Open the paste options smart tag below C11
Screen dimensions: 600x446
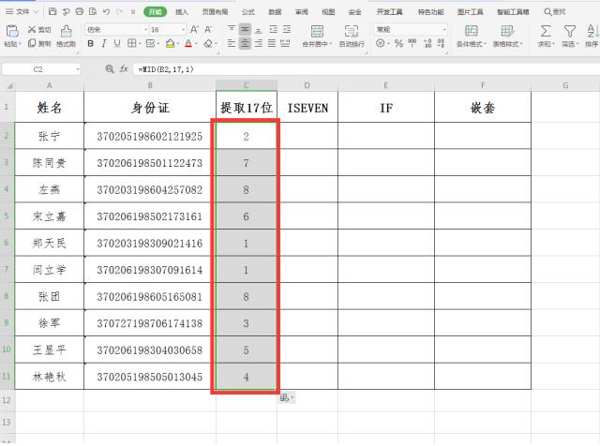(287, 398)
